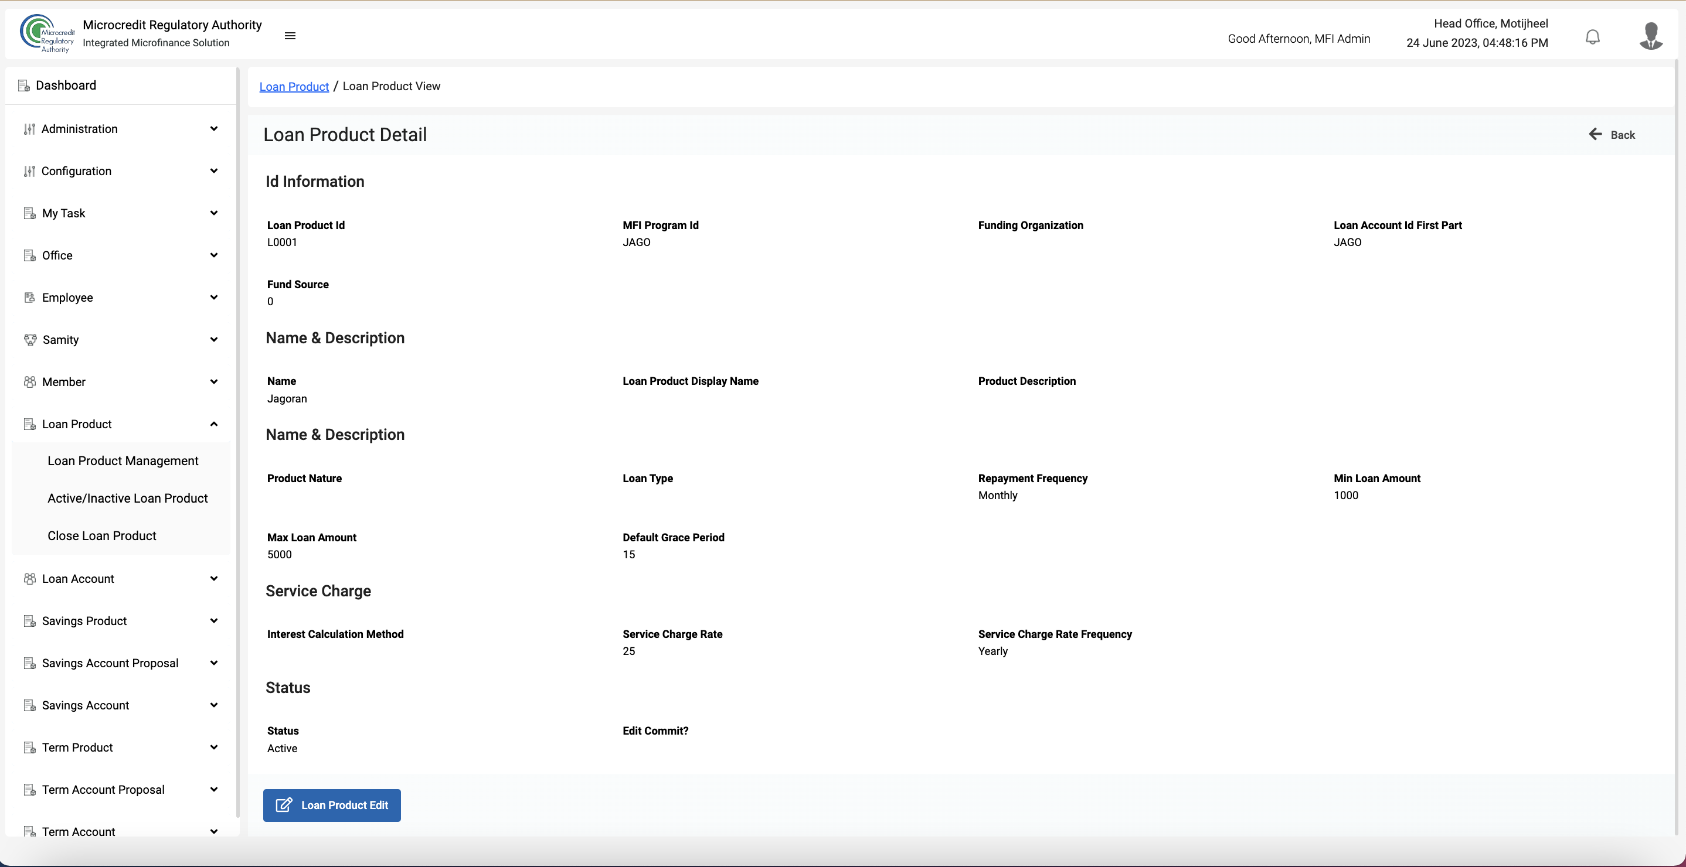Click the Savings Account Proposal icon

29,663
